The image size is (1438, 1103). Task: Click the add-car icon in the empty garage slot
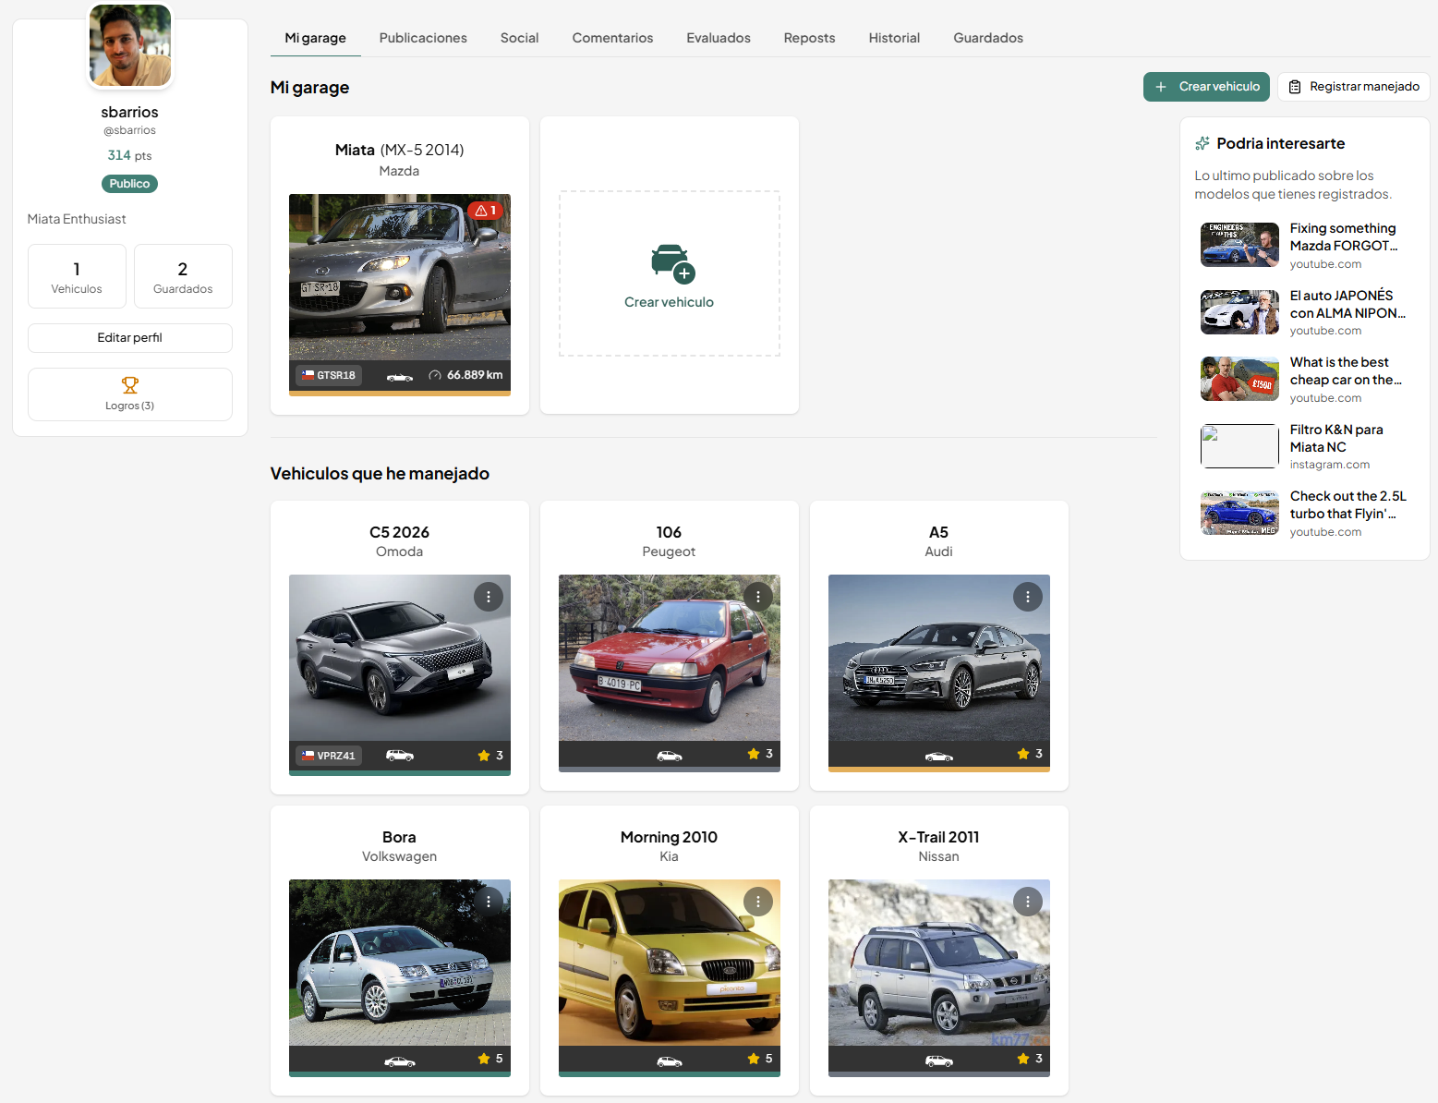point(672,264)
